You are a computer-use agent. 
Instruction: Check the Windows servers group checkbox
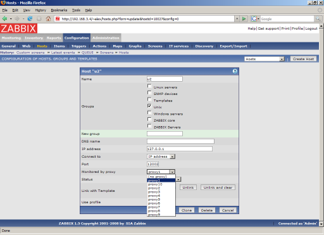coord(149,113)
